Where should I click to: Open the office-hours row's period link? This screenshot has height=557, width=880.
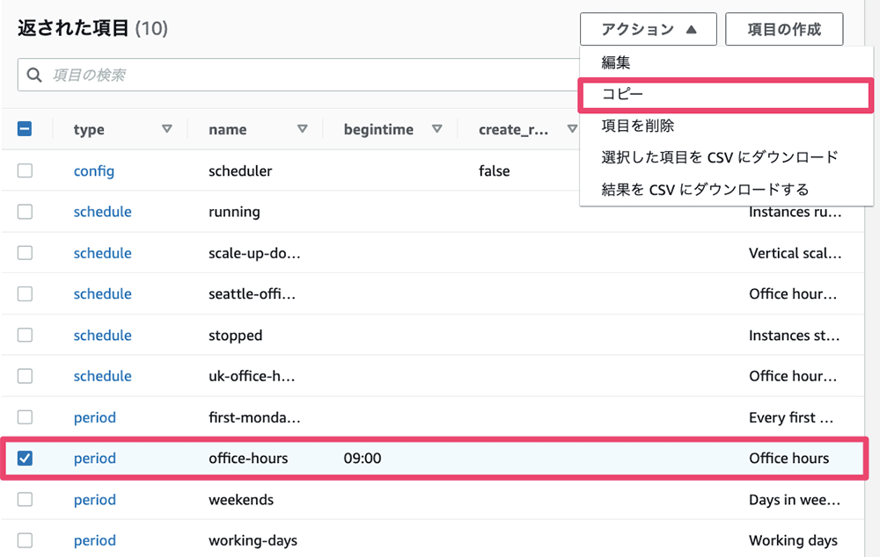click(x=95, y=458)
